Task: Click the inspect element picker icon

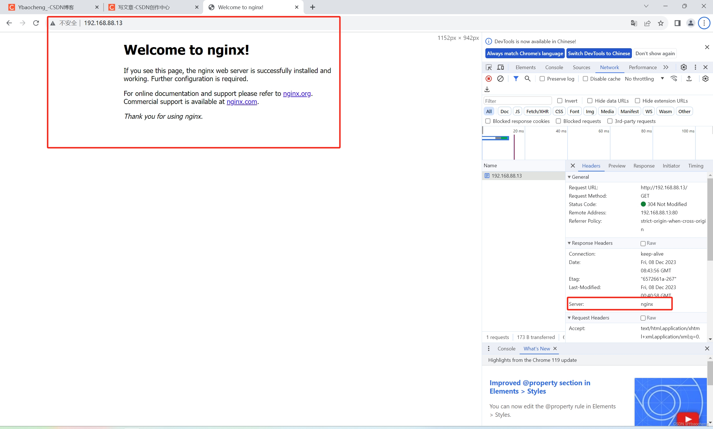Action: point(488,67)
